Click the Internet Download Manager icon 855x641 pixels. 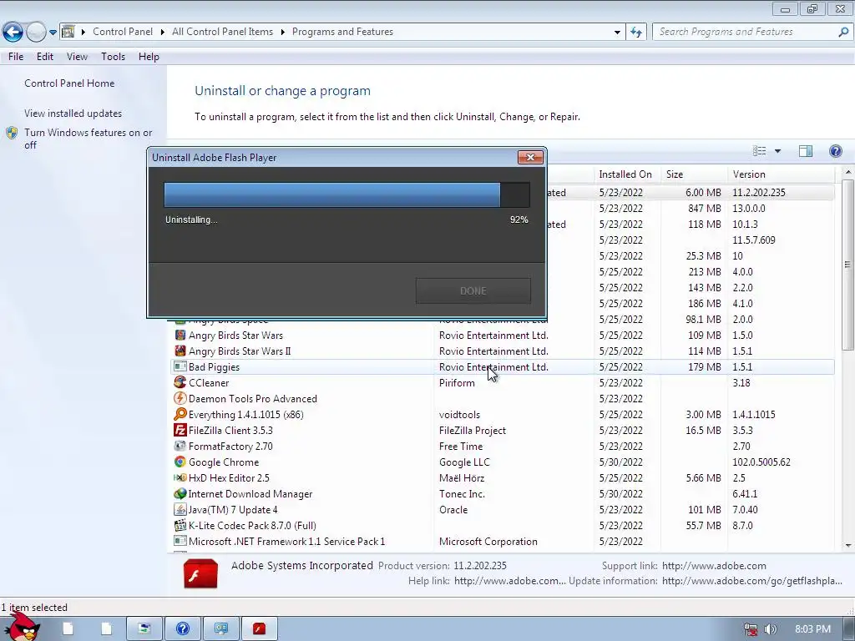pos(180,492)
